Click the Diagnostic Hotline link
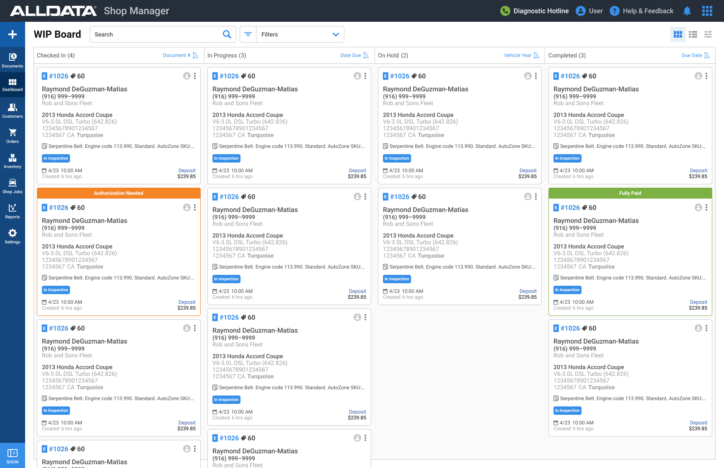724x468 pixels. pyautogui.click(x=535, y=11)
